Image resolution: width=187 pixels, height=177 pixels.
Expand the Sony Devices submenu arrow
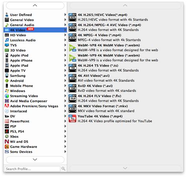(65, 152)
